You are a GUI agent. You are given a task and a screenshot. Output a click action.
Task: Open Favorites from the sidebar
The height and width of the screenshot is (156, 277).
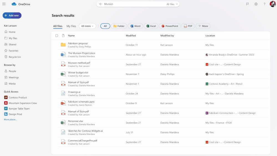coord(13,51)
